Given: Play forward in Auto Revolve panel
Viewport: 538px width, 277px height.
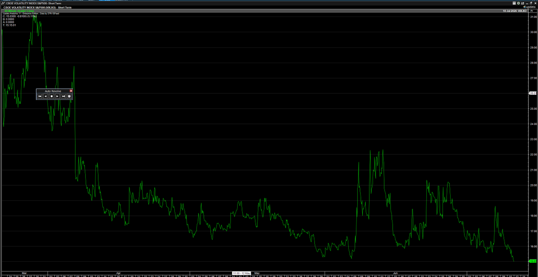Looking at the screenshot, I should [x=57, y=96].
